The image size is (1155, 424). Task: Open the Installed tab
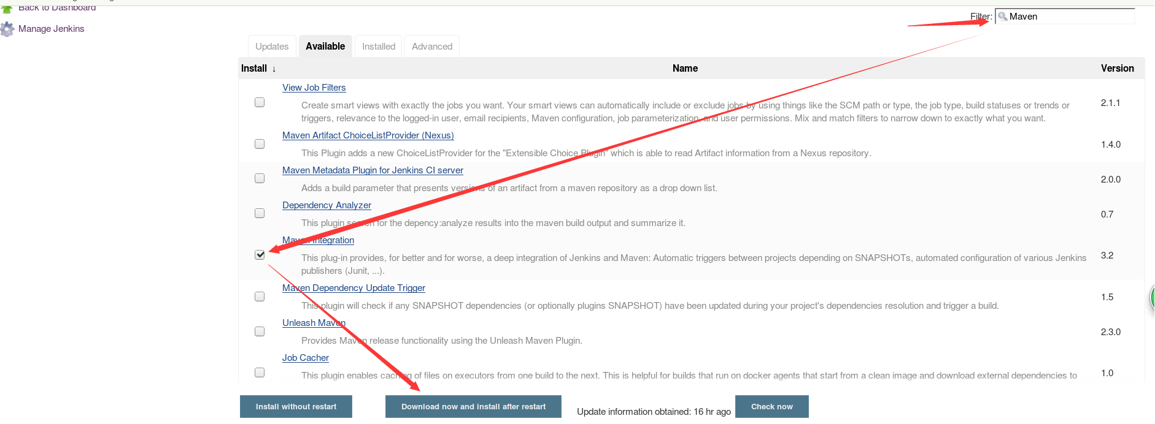point(379,47)
